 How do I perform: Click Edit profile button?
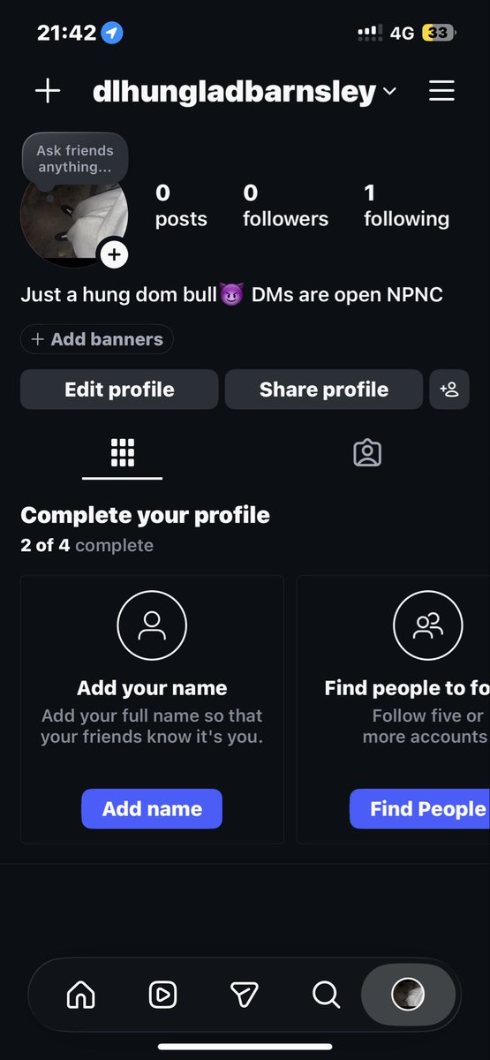[119, 390]
